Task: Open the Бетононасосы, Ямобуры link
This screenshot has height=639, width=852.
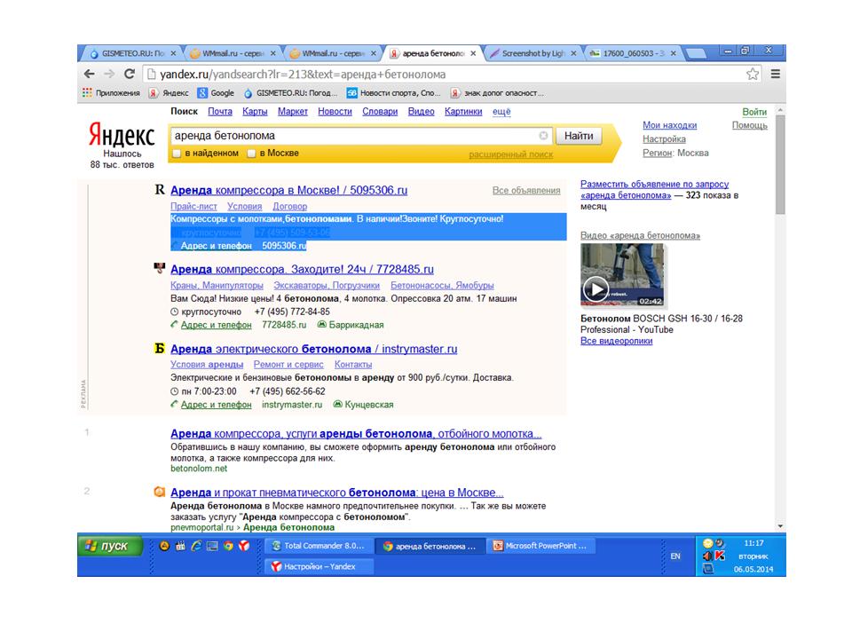Action: [442, 285]
